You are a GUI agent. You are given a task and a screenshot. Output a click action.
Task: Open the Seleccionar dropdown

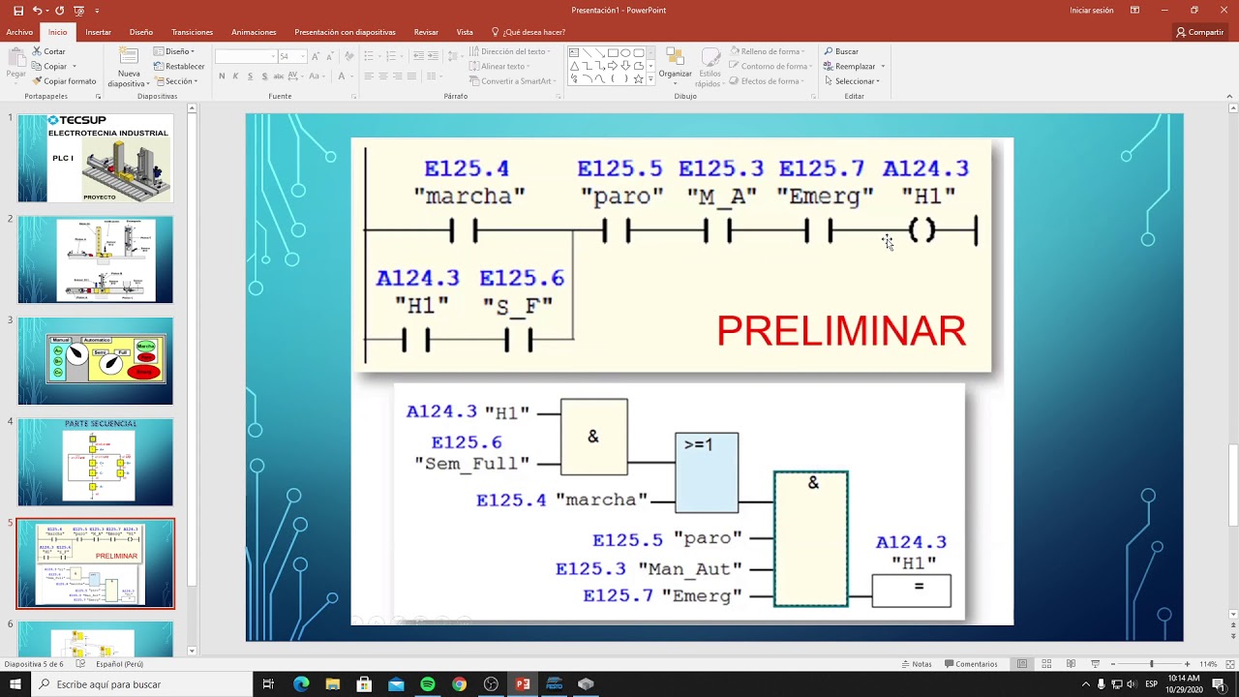tap(852, 81)
